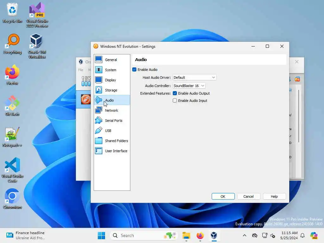Image resolution: width=324 pixels, height=243 pixels.
Task: Select the Display settings icon
Action: click(99, 80)
